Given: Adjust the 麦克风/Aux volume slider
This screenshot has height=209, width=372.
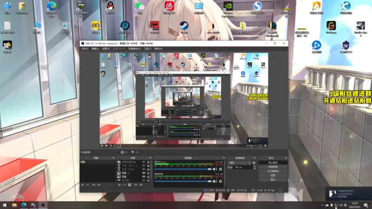Looking at the screenshot, I should 183,169.
